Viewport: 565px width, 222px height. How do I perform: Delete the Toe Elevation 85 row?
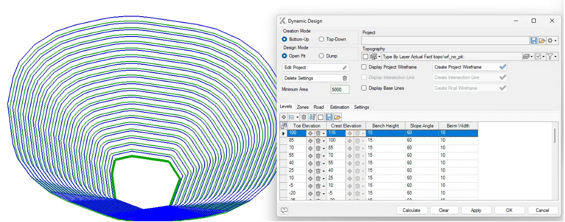point(318,141)
